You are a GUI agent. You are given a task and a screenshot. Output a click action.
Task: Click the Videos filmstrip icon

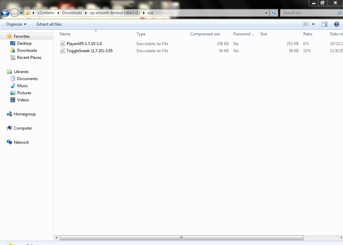(13, 100)
